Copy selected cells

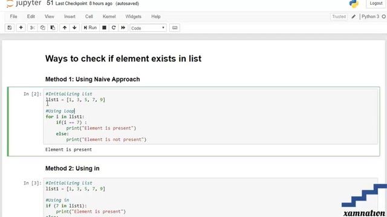(42, 28)
